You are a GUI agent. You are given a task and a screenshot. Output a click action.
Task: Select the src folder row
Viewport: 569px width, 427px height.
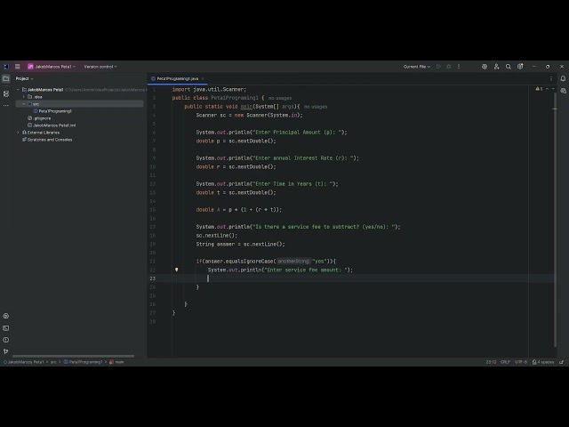click(80, 104)
